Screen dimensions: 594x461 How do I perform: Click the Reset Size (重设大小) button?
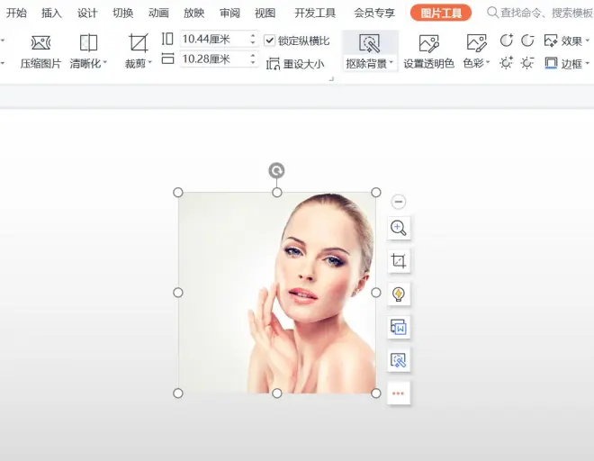pos(294,64)
